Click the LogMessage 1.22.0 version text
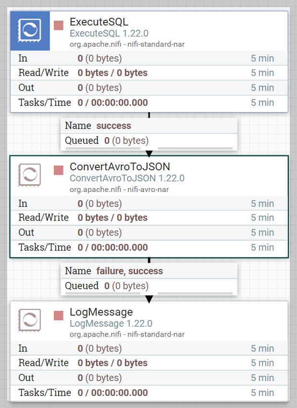 [x=111, y=323]
